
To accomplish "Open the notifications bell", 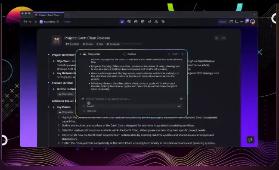I will point(247,22).
